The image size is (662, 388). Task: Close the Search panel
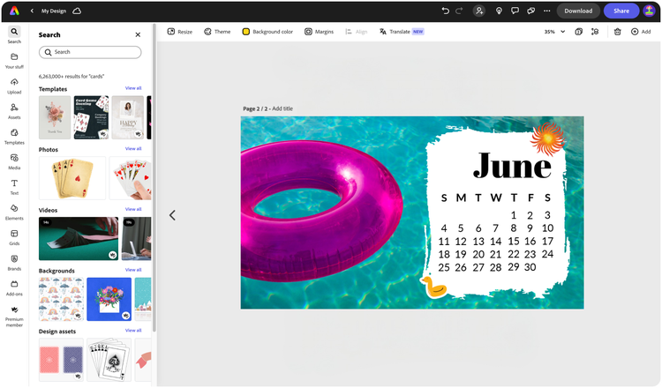[x=138, y=34]
